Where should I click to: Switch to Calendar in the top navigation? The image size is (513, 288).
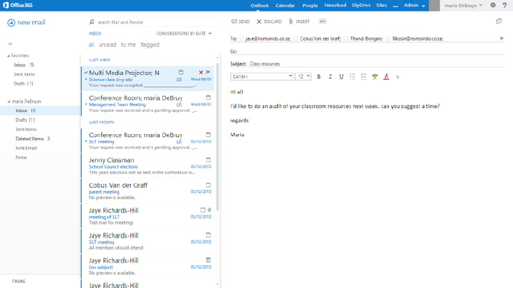pos(285,5)
